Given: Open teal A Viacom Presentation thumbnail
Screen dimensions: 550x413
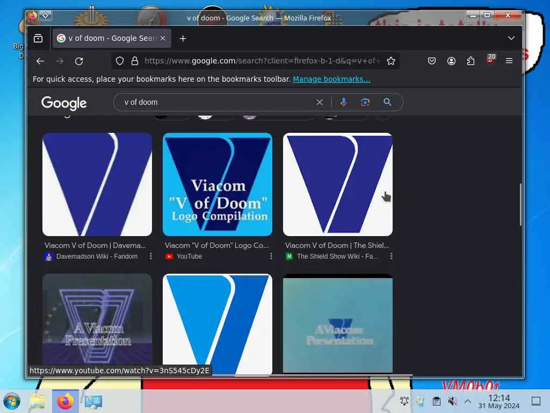Looking at the screenshot, I should 338,323.
